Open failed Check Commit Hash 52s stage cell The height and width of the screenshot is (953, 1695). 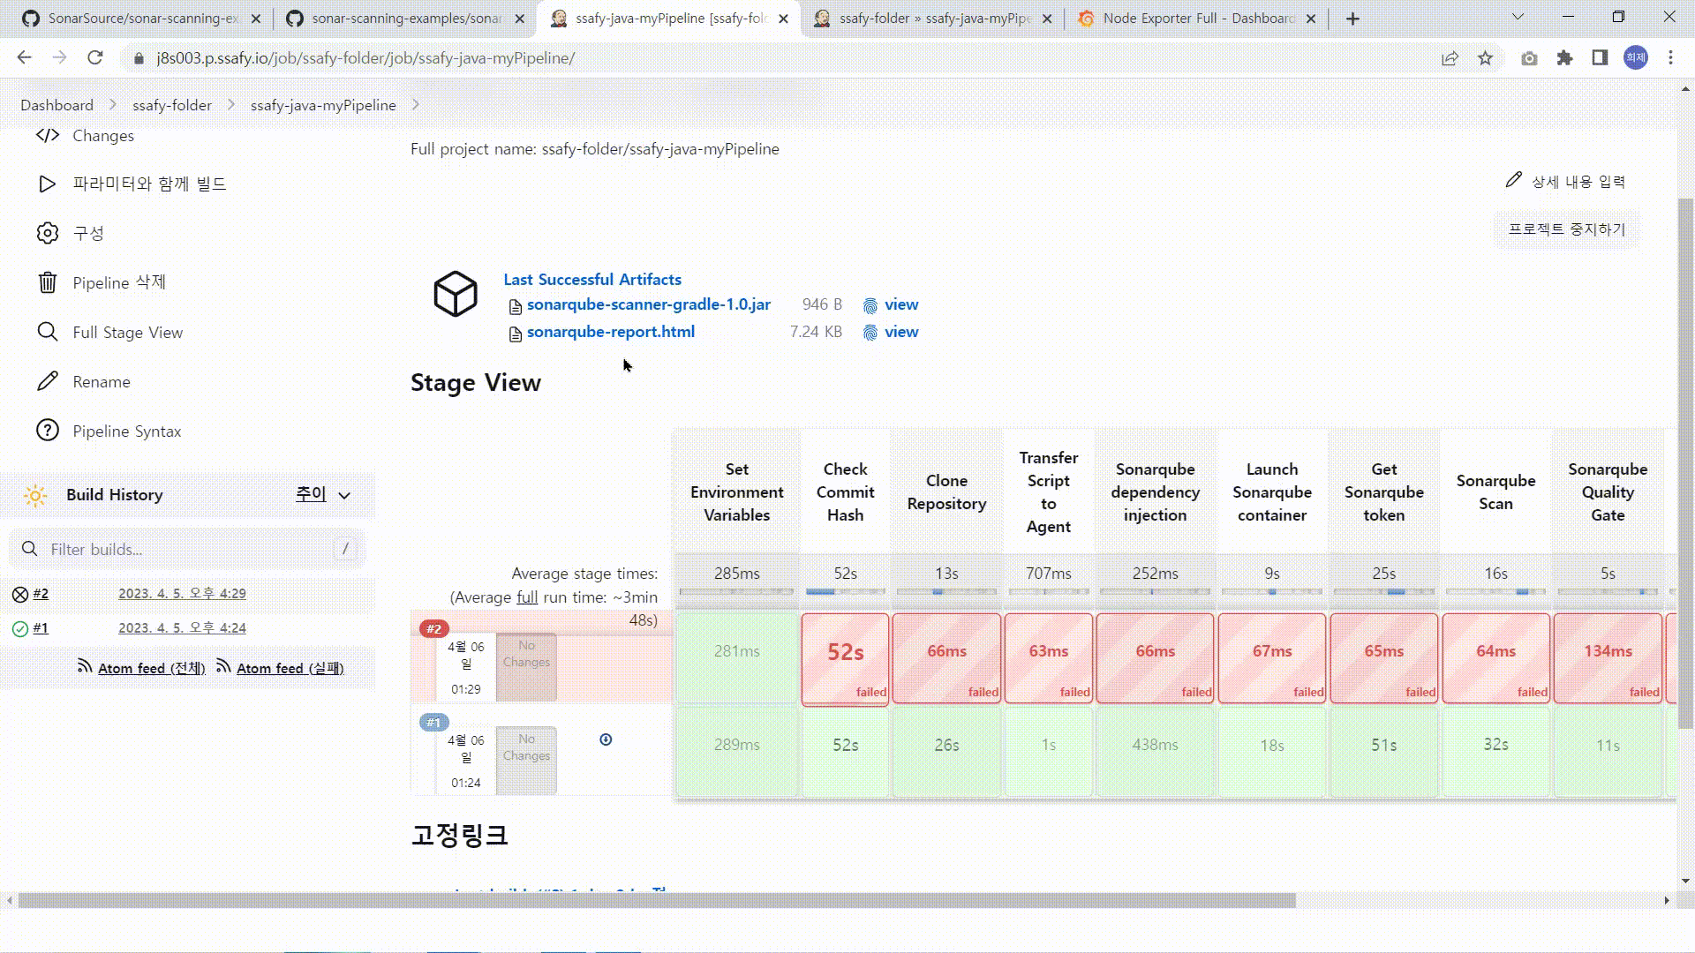tap(845, 658)
